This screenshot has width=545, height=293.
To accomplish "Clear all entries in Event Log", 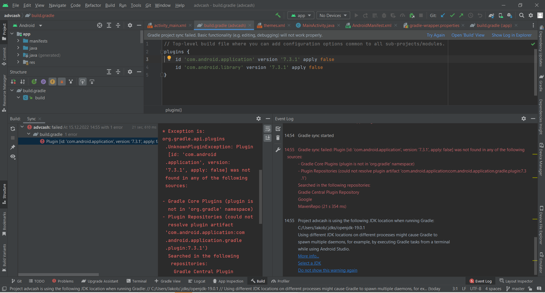I will click(x=278, y=138).
